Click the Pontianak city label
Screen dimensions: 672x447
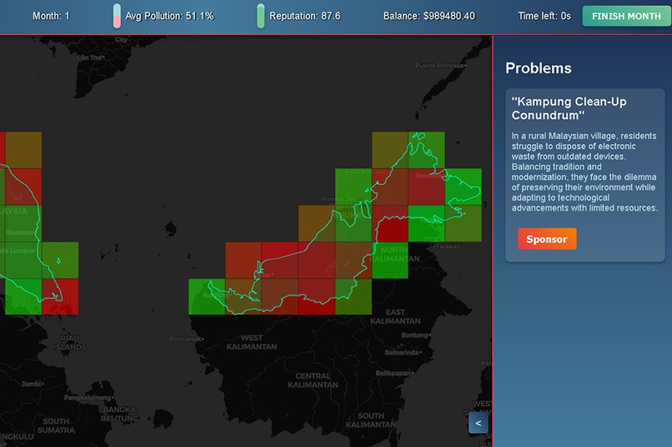[186, 339]
